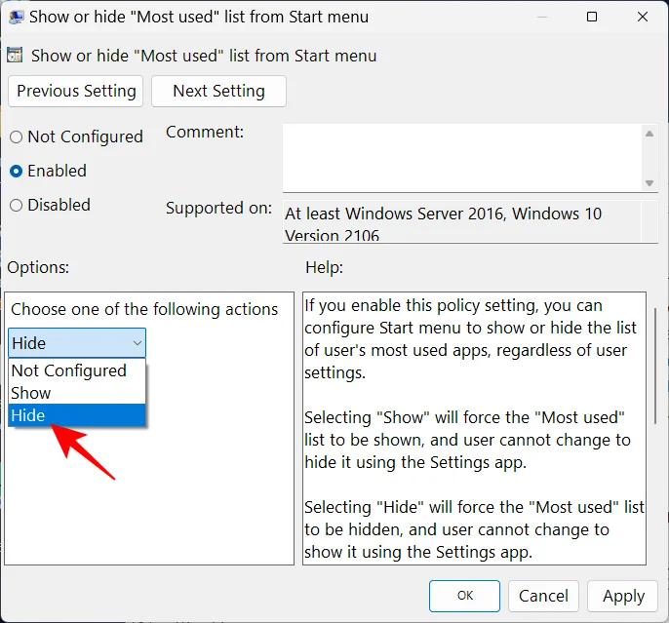Click inside the Comment text box
669x623 pixels.
pos(462,158)
